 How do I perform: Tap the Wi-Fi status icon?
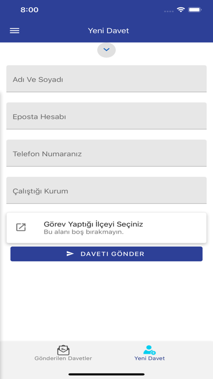point(180,10)
